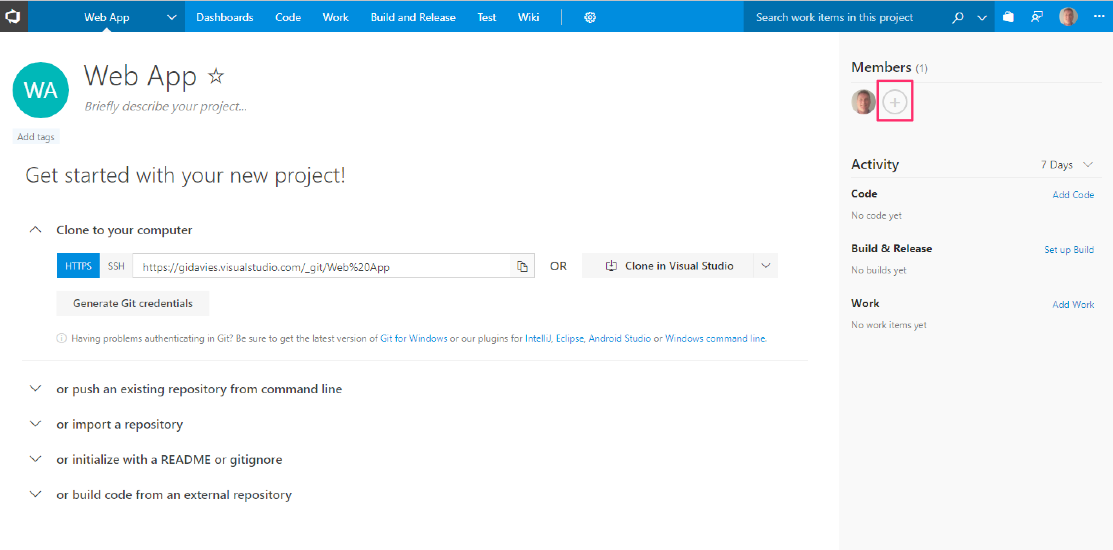Select the HTTPS clone protocol

tap(78, 266)
